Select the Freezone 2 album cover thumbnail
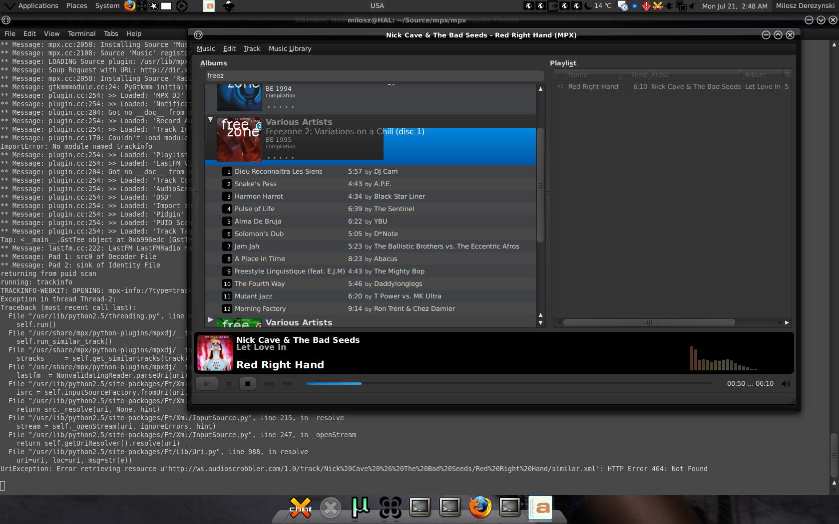 pos(239,139)
